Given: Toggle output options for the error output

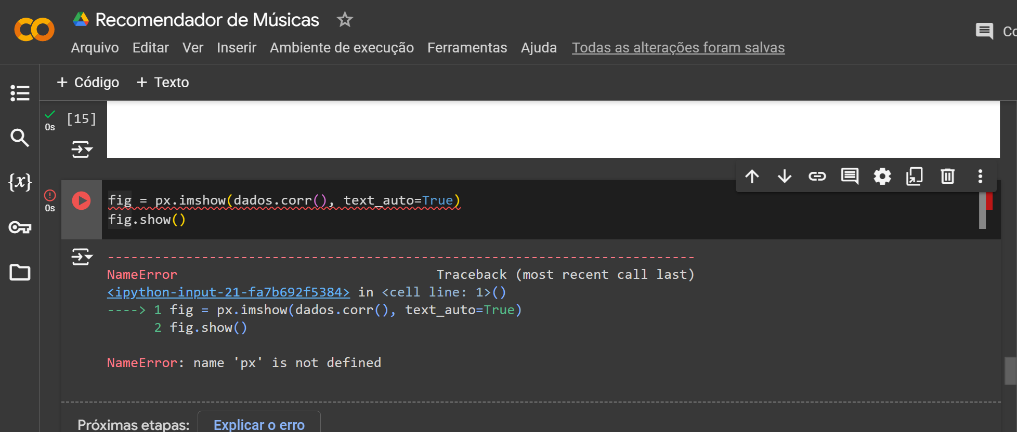Looking at the screenshot, I should click(82, 256).
